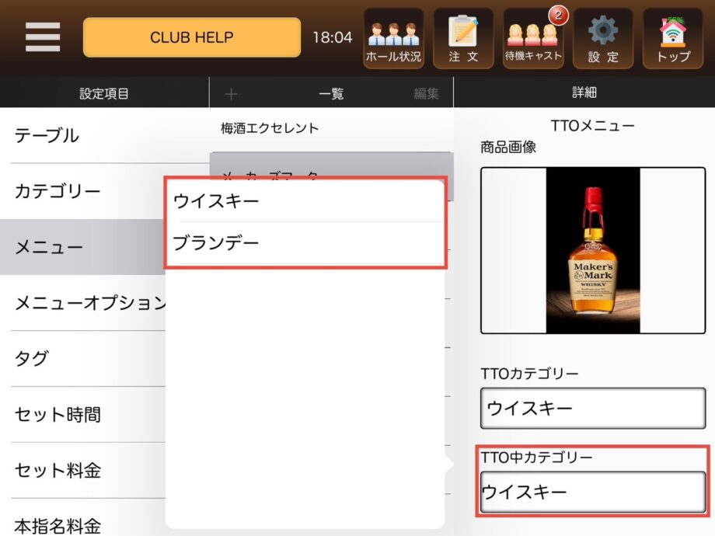Open the 待機キャスト waiting cast icon

coord(533,38)
